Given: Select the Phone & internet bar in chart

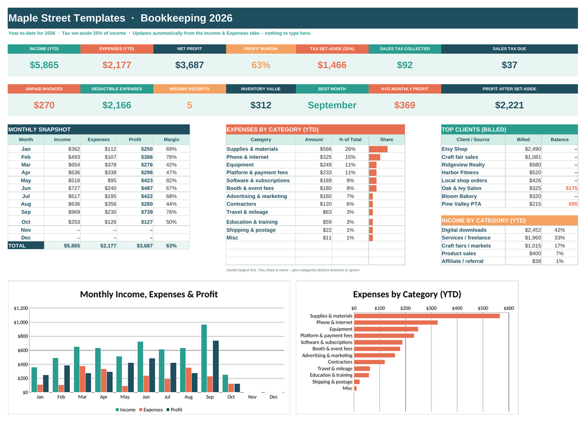Looking at the screenshot, I should (396, 323).
